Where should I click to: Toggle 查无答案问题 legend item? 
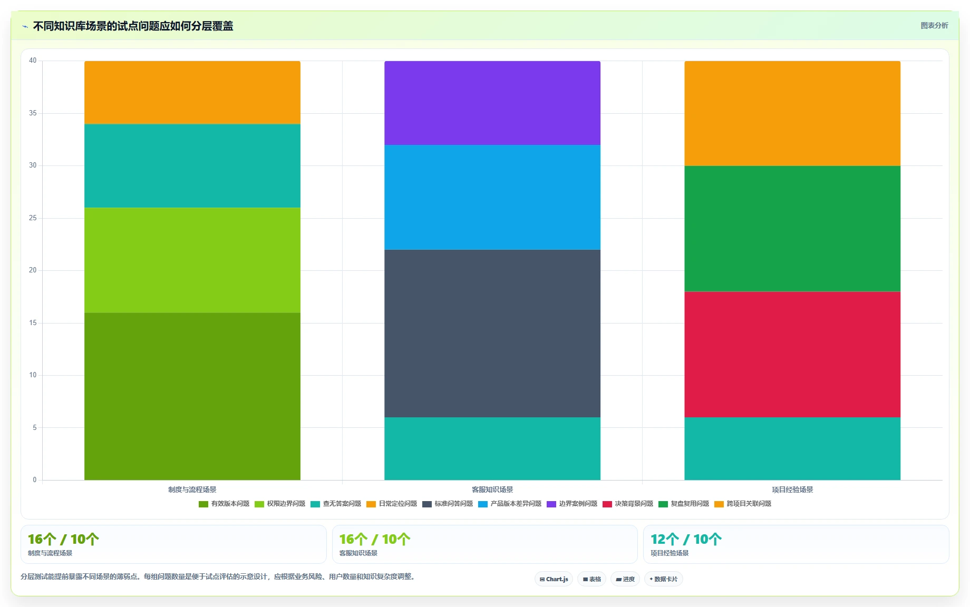[x=336, y=504]
